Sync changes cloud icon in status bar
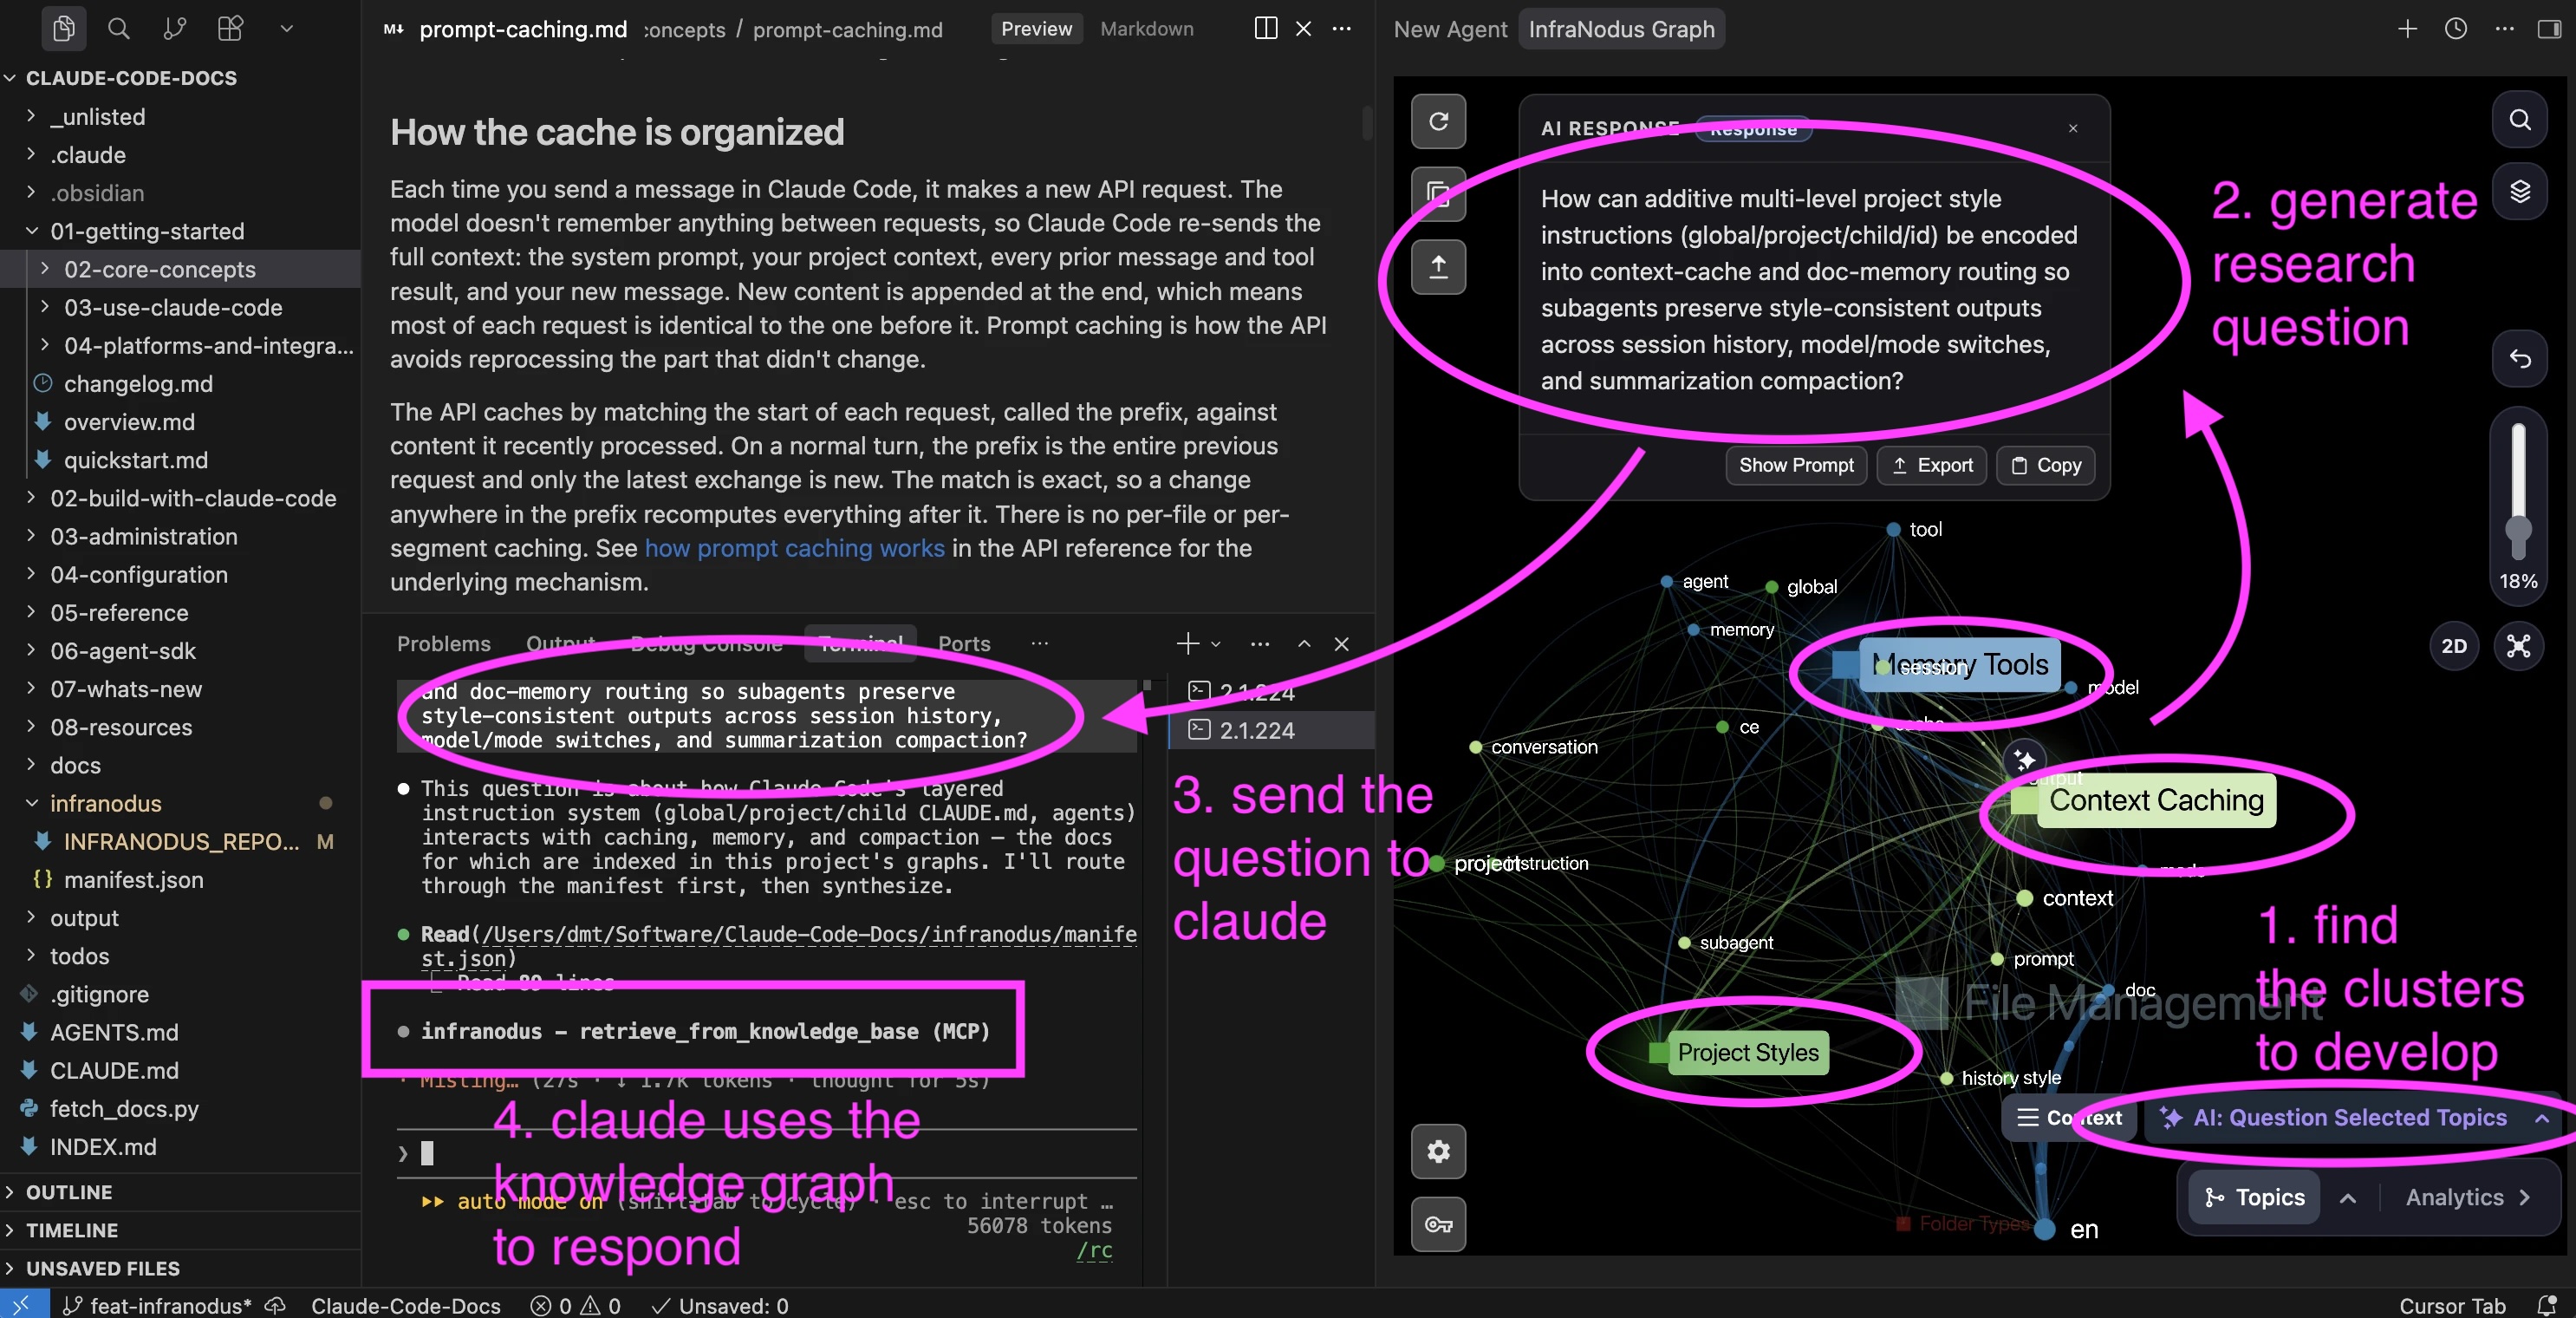This screenshot has height=1318, width=2576. click(x=276, y=1305)
